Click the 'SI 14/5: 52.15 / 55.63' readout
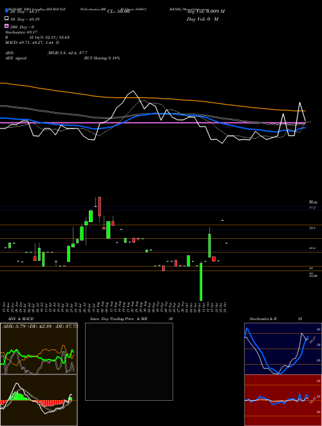 (50, 37)
